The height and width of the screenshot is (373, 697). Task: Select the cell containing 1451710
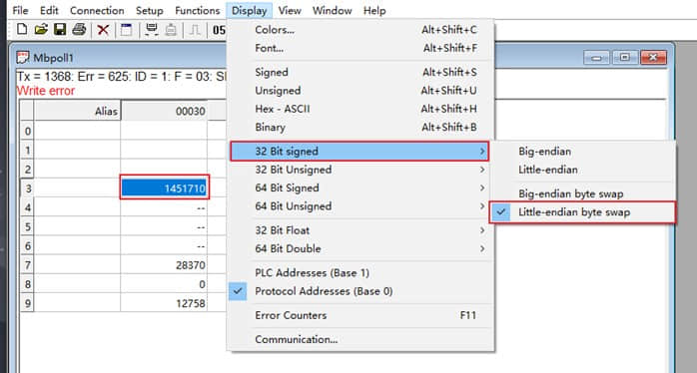[x=164, y=187]
